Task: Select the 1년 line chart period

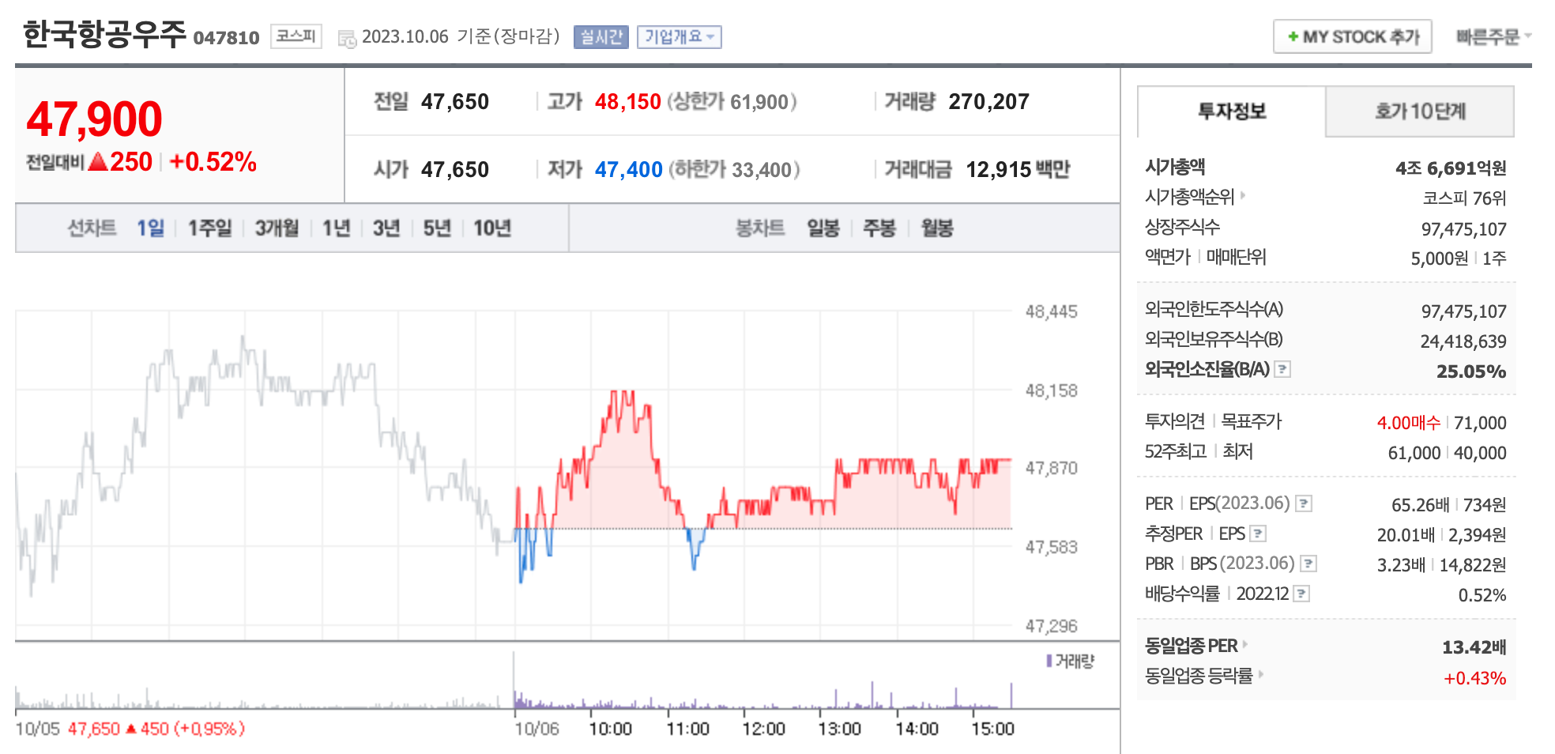Action: tap(336, 228)
